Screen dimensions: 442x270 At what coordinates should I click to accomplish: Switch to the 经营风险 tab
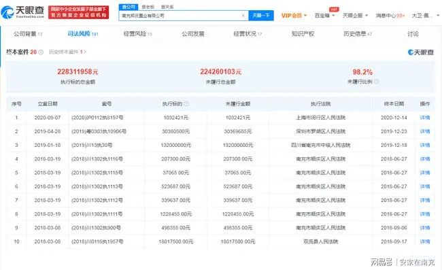137,34
